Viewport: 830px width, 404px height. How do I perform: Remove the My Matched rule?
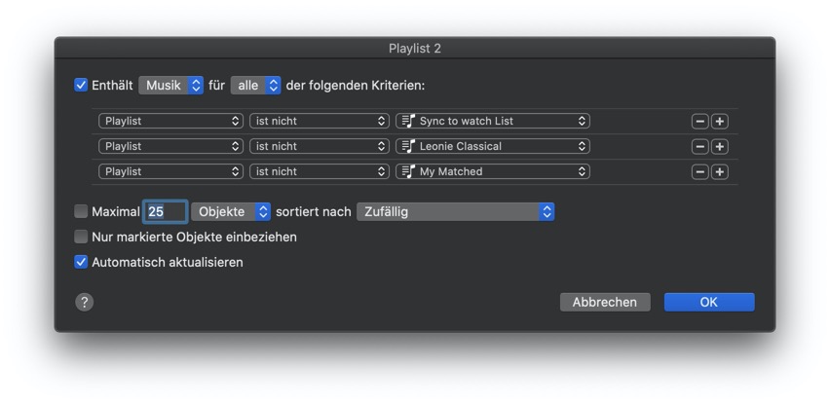pos(699,172)
